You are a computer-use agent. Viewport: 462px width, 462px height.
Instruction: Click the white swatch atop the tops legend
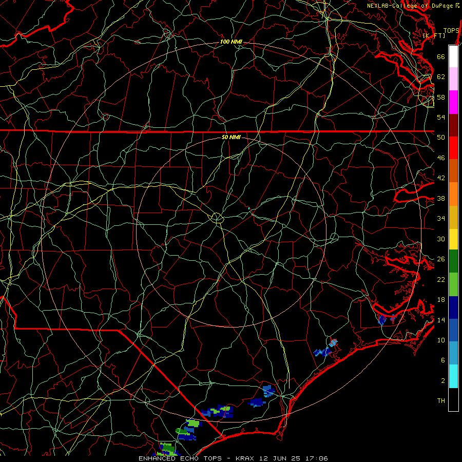[453, 56]
